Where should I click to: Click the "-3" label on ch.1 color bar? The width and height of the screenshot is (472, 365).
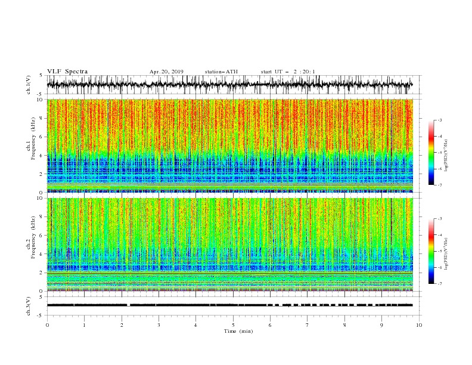(440, 120)
